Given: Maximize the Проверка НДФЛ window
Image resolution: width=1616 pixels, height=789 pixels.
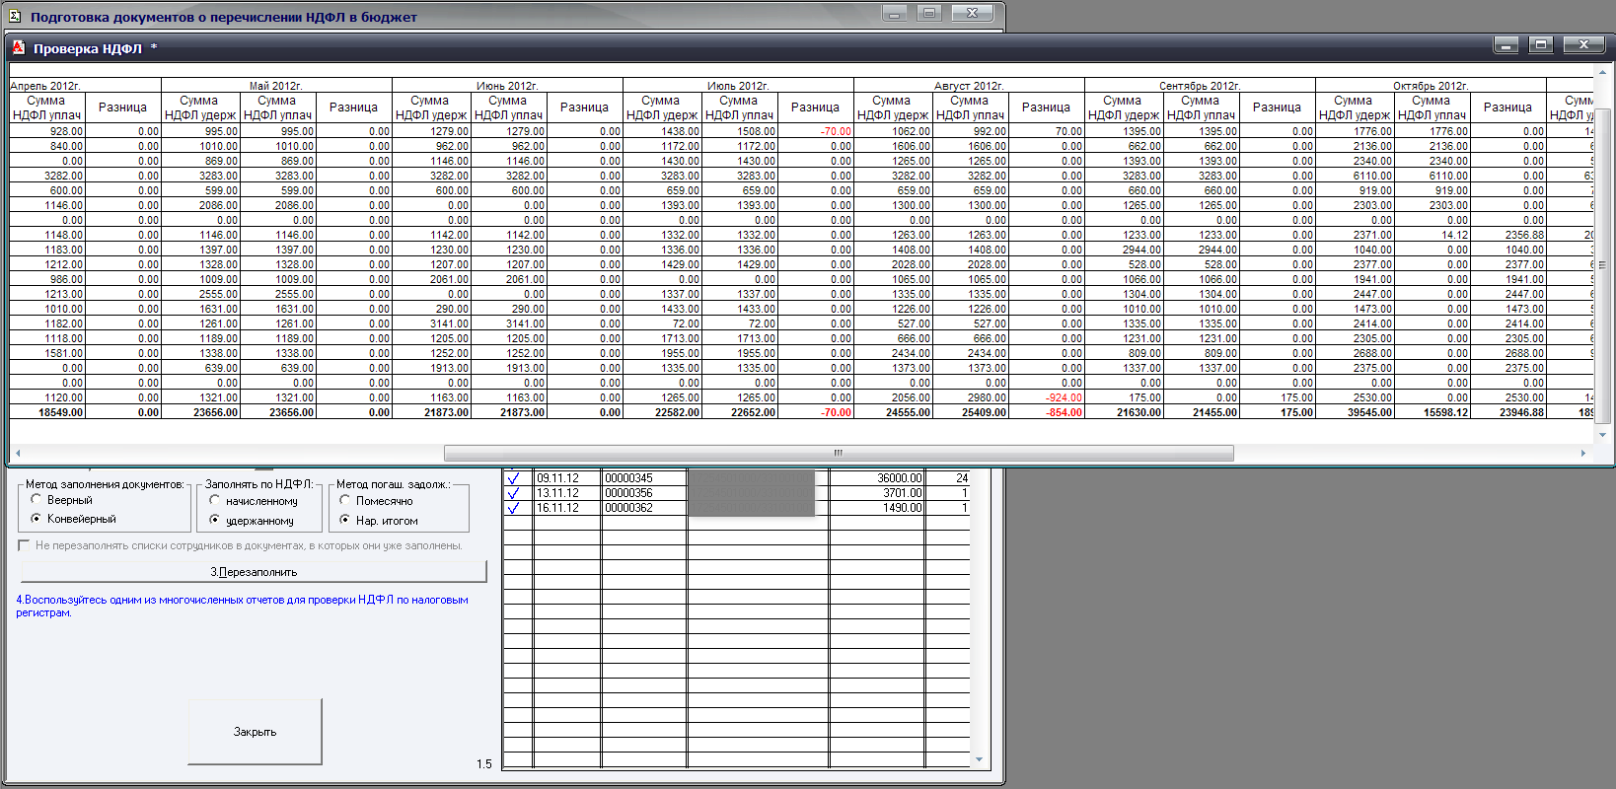Looking at the screenshot, I should point(1541,44).
